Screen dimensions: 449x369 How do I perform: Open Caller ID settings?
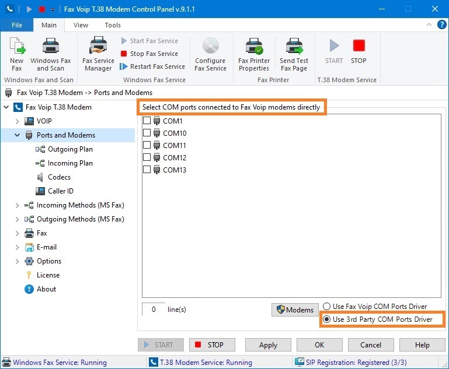[54, 191]
